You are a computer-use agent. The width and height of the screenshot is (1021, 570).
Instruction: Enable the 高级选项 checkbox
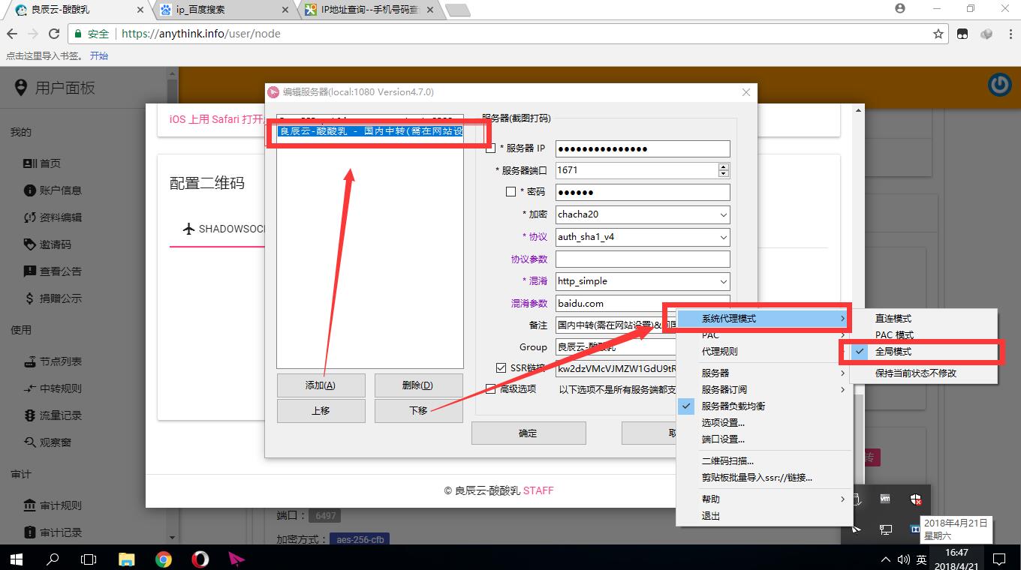tap(491, 389)
